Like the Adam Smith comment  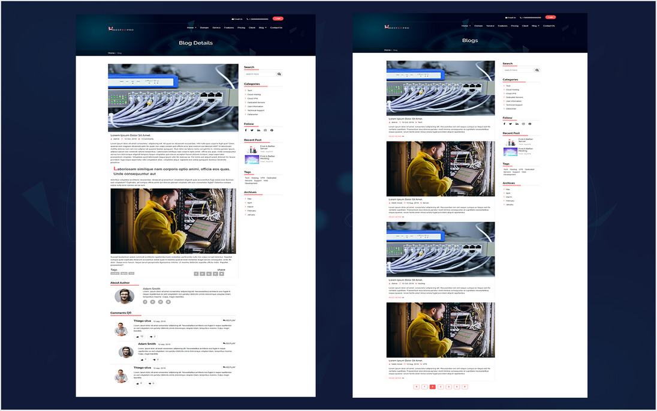coord(144,359)
